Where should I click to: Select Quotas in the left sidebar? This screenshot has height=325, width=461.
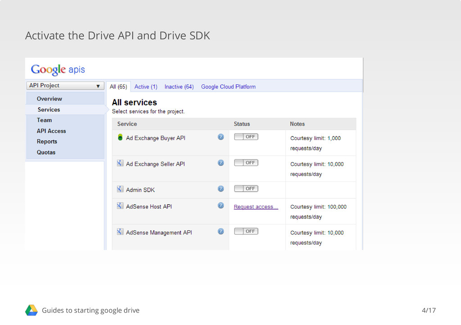point(46,153)
